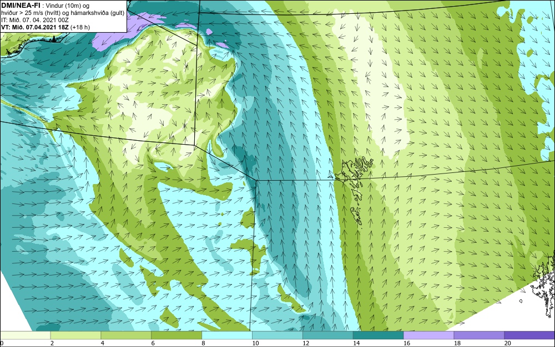Click the 2–4 m/s light green legend swatch
This screenshot has height=347, width=555.
75,335
